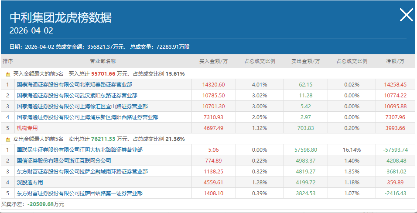417x213 pixels.
Task: Click the 卖出金额/万 column header
Action: [x=306, y=61]
